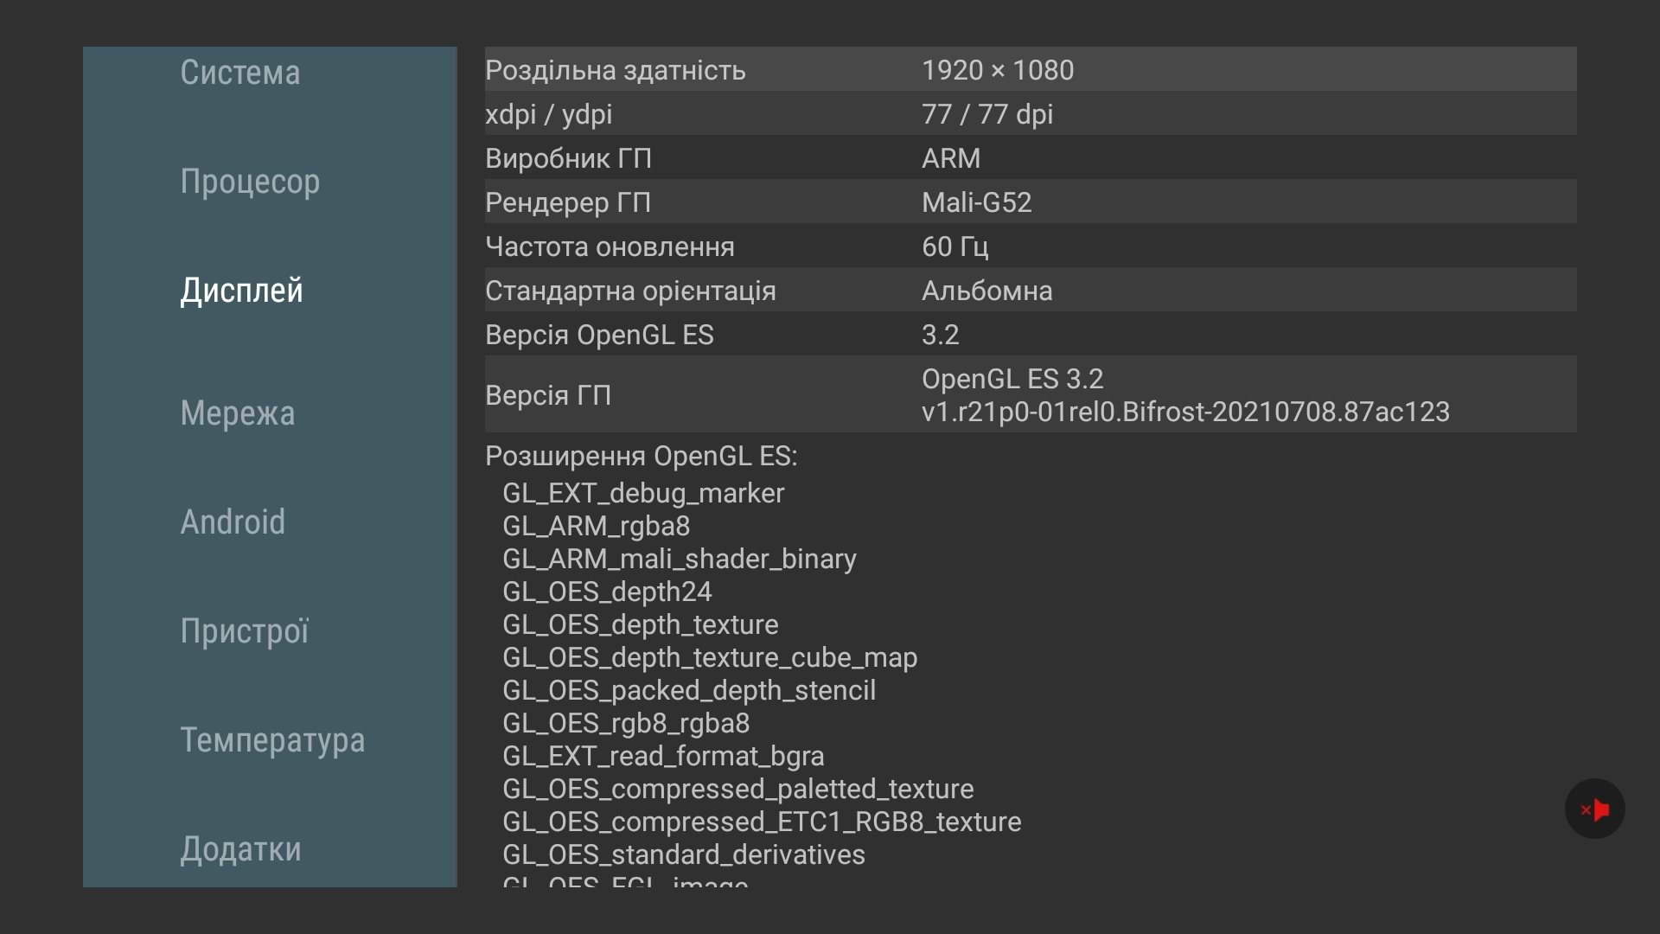Open the Система section
Image resolution: width=1660 pixels, height=934 pixels.
tap(240, 73)
